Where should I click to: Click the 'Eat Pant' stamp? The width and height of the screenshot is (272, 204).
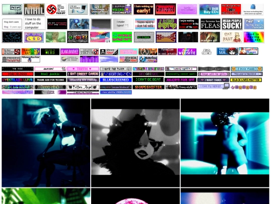[x=232, y=37]
